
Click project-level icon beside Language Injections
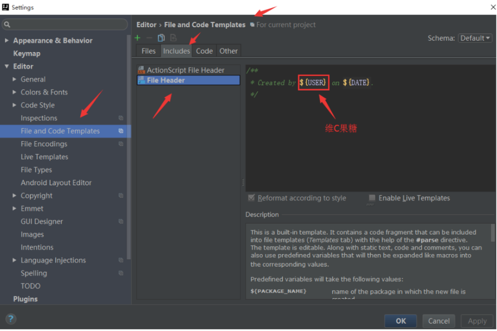tap(121, 260)
